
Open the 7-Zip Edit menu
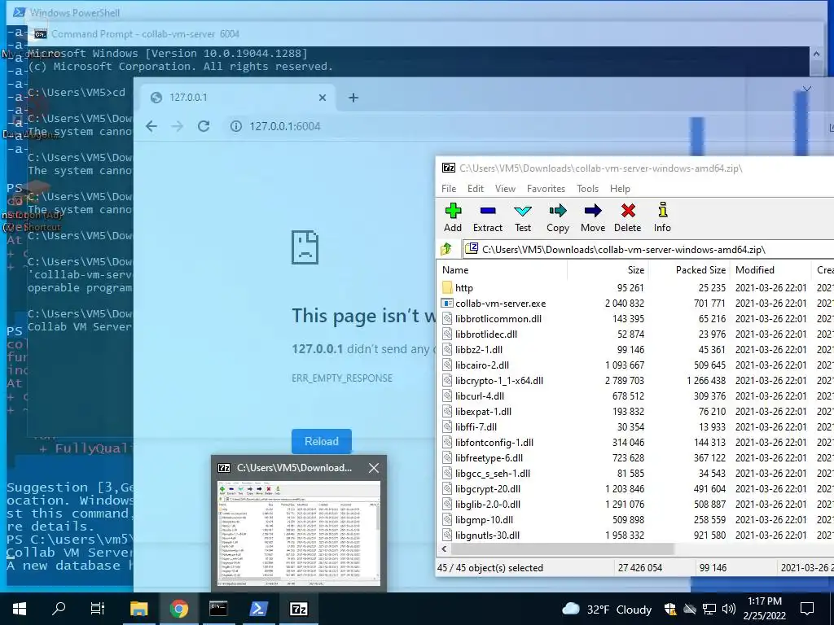(x=476, y=189)
